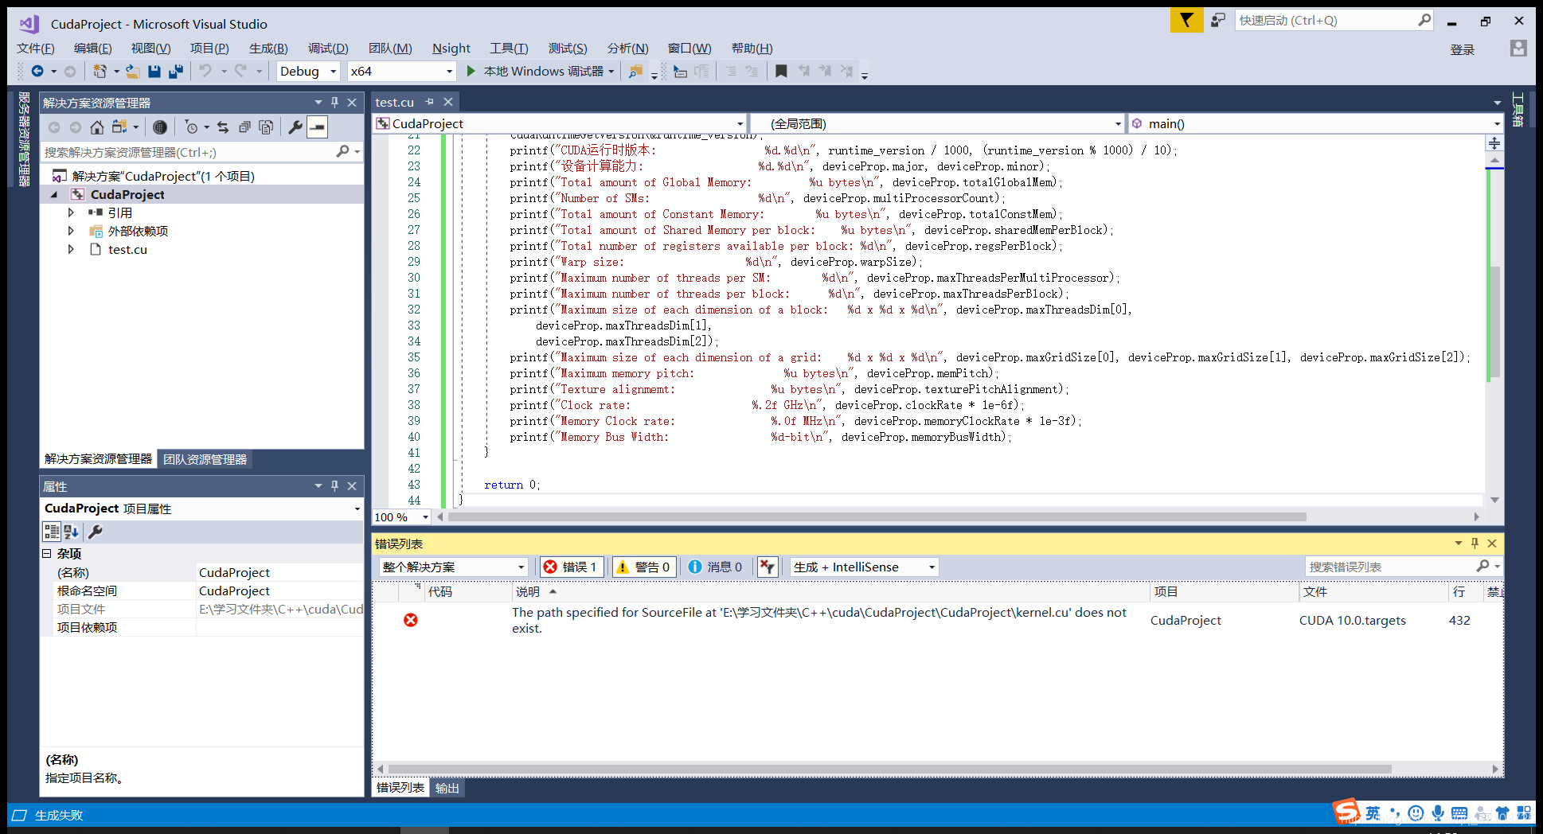Viewport: 1543px width, 834px height.
Task: Save test.cu with the floppy disk icon
Action: [154, 72]
